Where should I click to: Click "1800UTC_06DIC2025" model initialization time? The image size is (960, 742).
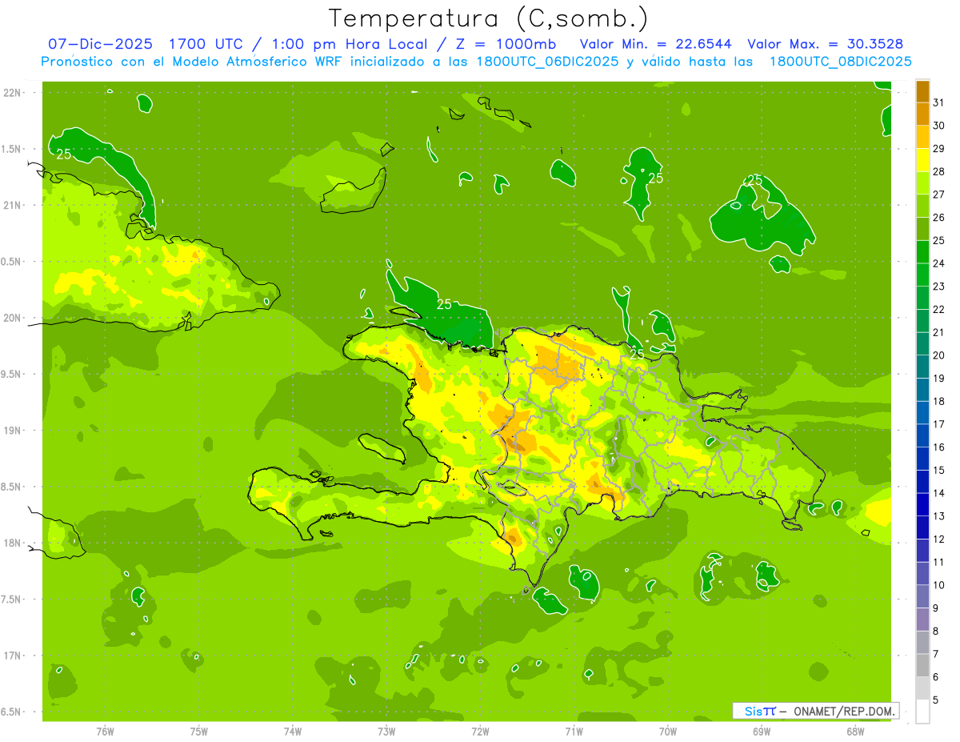pos(546,62)
